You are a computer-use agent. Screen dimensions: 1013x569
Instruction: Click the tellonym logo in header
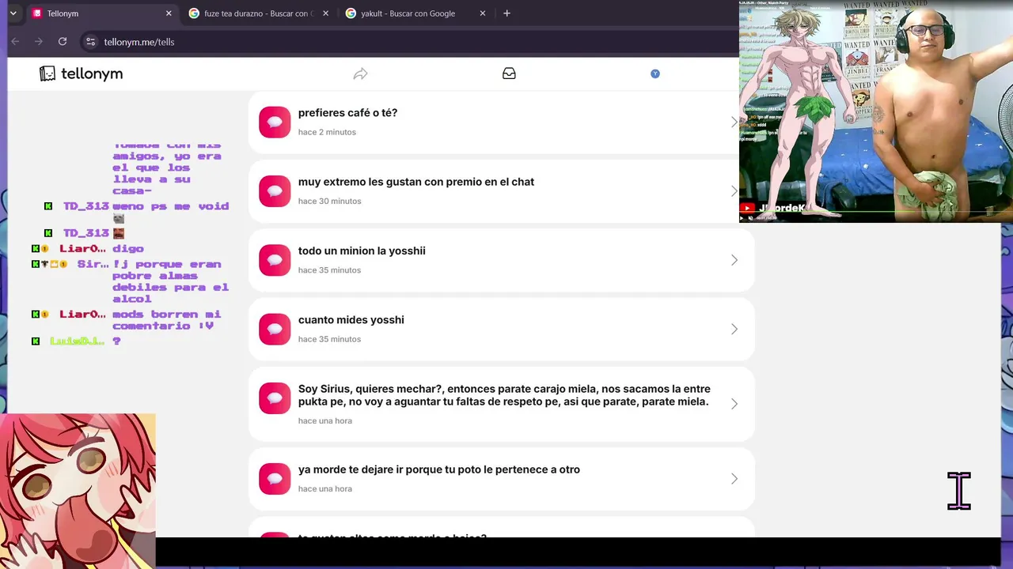[x=81, y=73]
